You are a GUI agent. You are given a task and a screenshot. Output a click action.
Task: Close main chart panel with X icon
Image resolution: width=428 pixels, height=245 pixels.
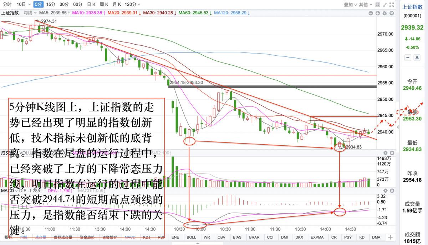click(x=392, y=13)
